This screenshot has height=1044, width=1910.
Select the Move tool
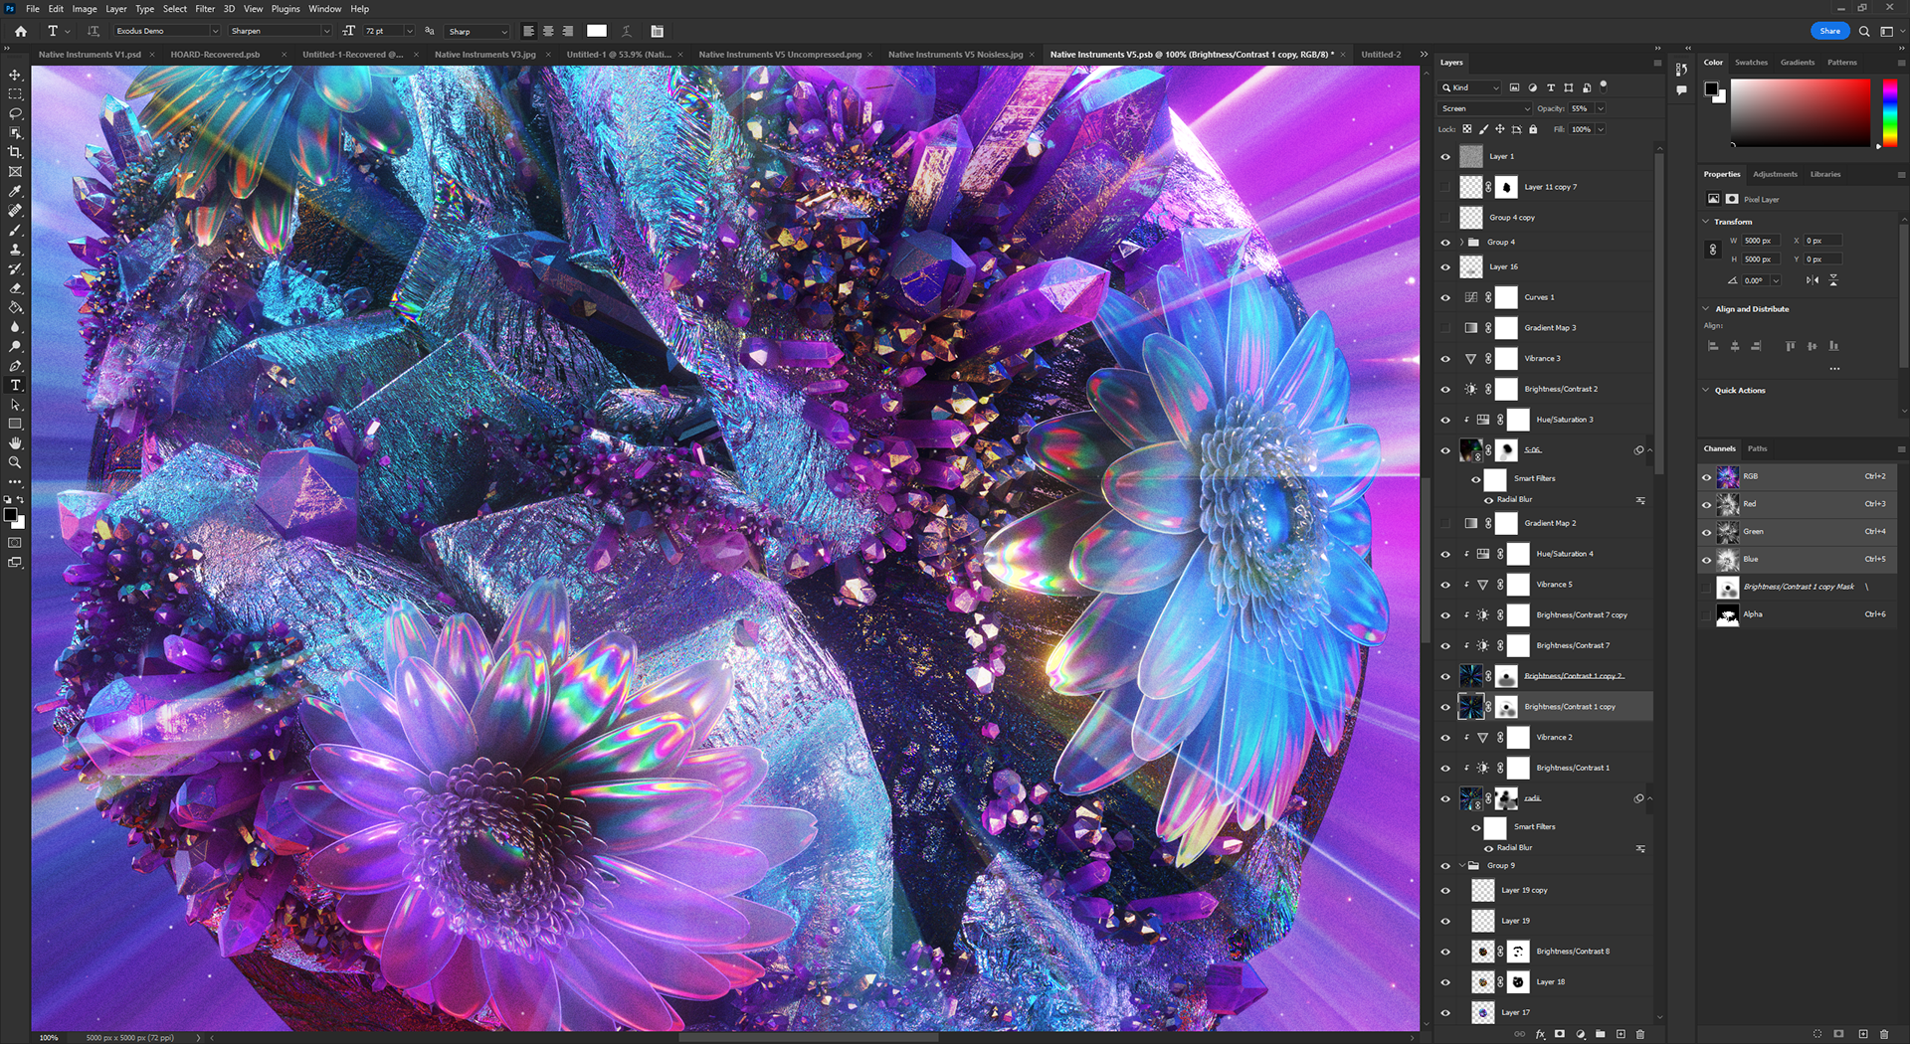(x=15, y=75)
